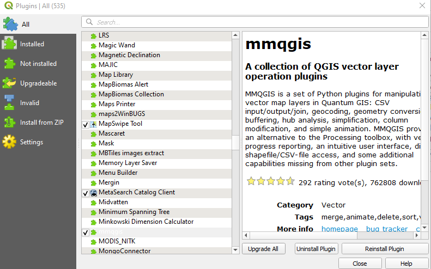Open the Invalid plugins tab
The image size is (431, 269).
click(38, 103)
